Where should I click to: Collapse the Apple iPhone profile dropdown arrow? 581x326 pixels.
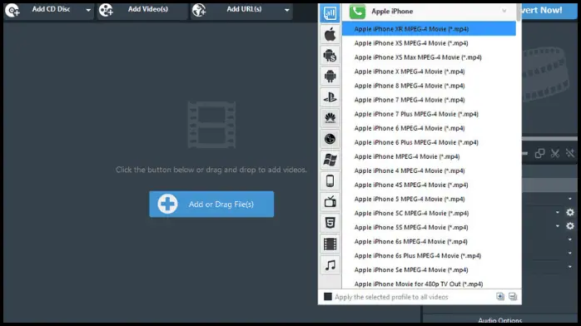tap(504, 11)
